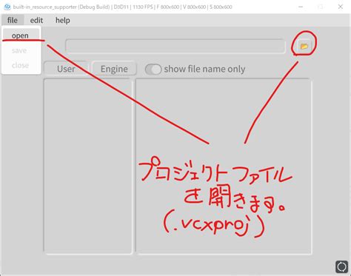Screen dimensions: 351x276
Task: Open the edit menu
Action: tap(36, 20)
